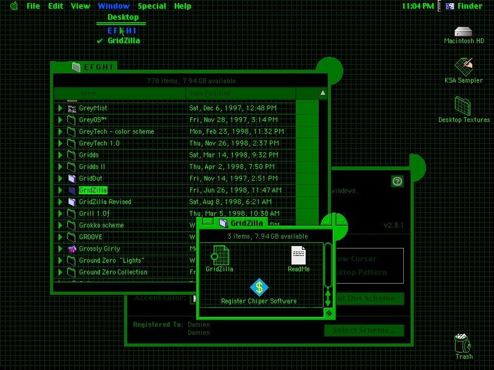Viewport: 494px width, 370px height.
Task: Click the Trash icon
Action: [x=463, y=343]
